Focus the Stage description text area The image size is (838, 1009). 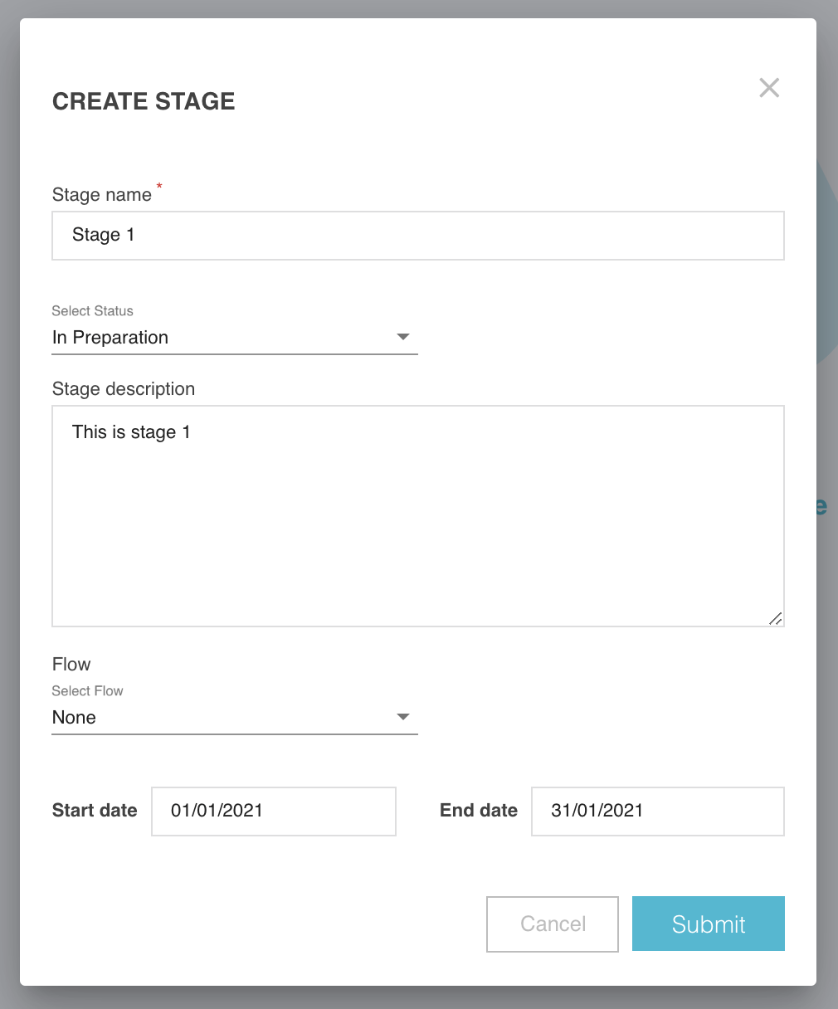(418, 516)
